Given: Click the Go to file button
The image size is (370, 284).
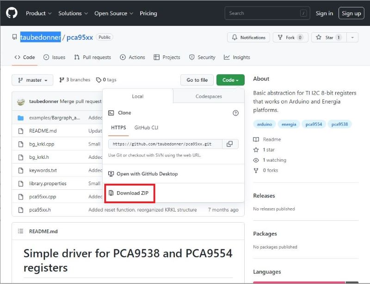Looking at the screenshot, I should 197,80.
